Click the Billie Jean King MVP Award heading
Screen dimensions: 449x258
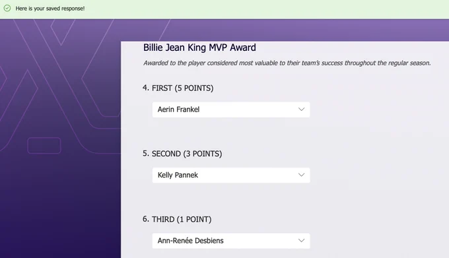(x=199, y=48)
